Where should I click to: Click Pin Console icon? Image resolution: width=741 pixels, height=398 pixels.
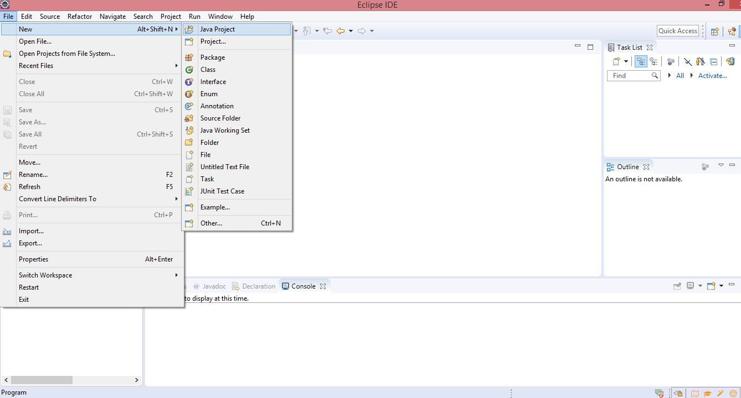[677, 286]
